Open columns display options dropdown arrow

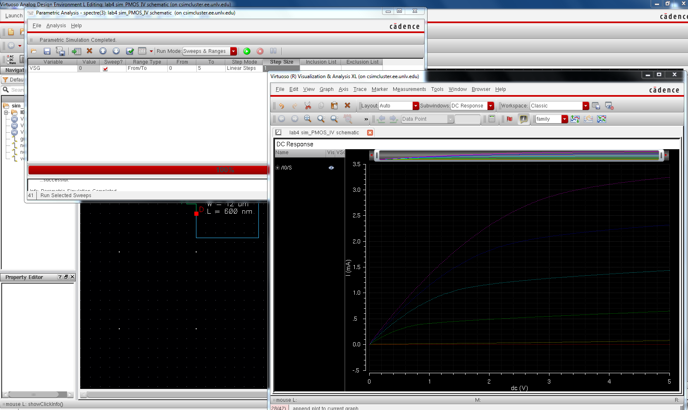pyautogui.click(x=151, y=51)
